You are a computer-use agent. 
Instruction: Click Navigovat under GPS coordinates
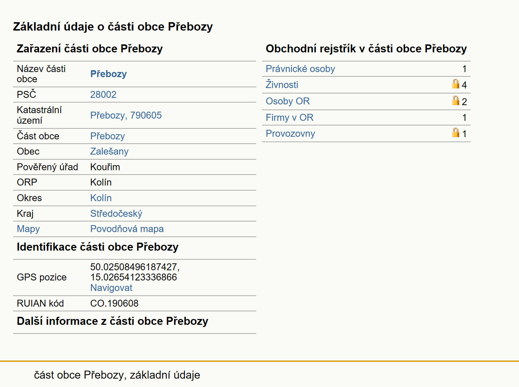[111, 288]
